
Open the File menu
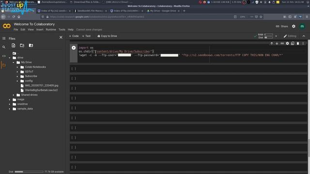tap(16, 29)
